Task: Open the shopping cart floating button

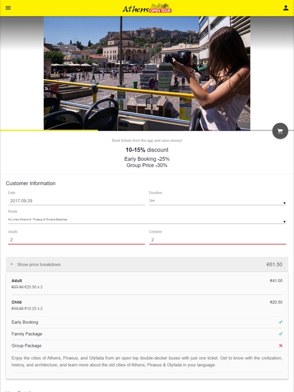Action: [x=280, y=131]
